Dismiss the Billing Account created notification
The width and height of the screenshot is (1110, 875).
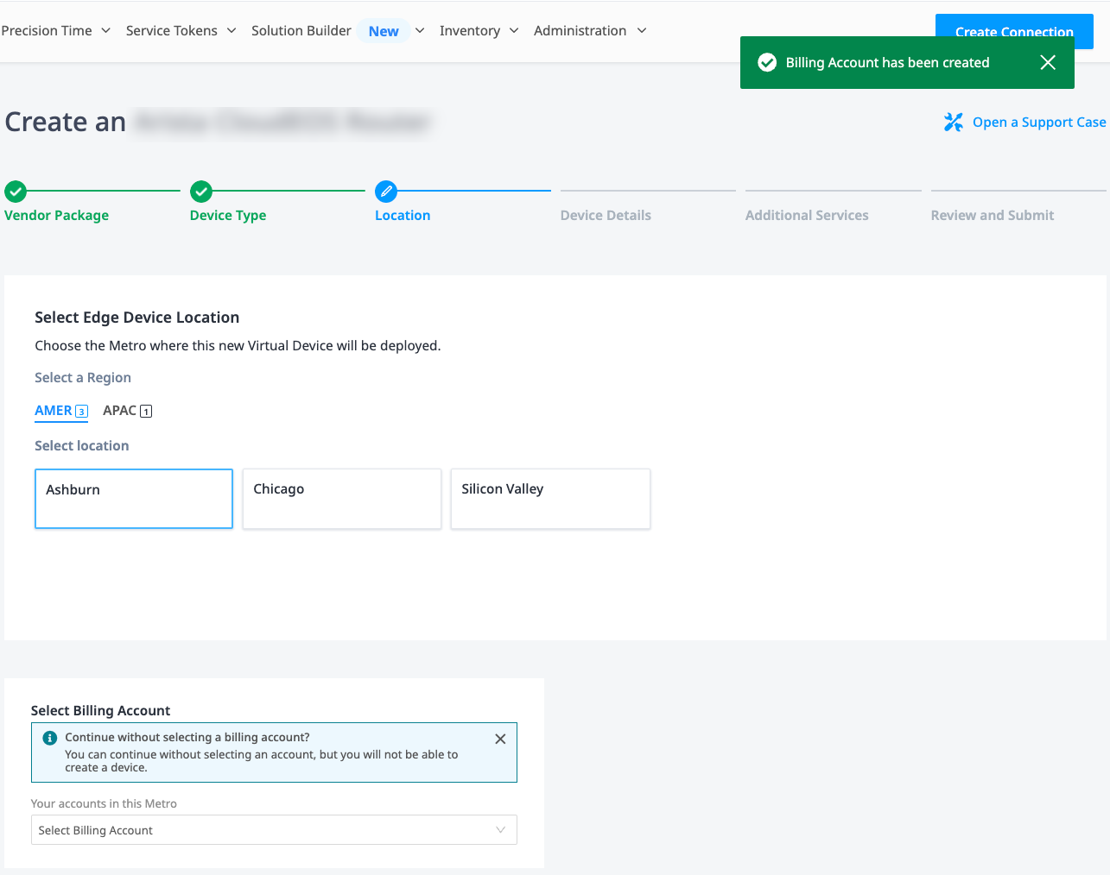pos(1048,62)
